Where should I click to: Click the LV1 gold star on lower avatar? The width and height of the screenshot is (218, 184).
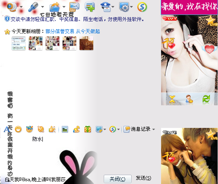(212, 134)
